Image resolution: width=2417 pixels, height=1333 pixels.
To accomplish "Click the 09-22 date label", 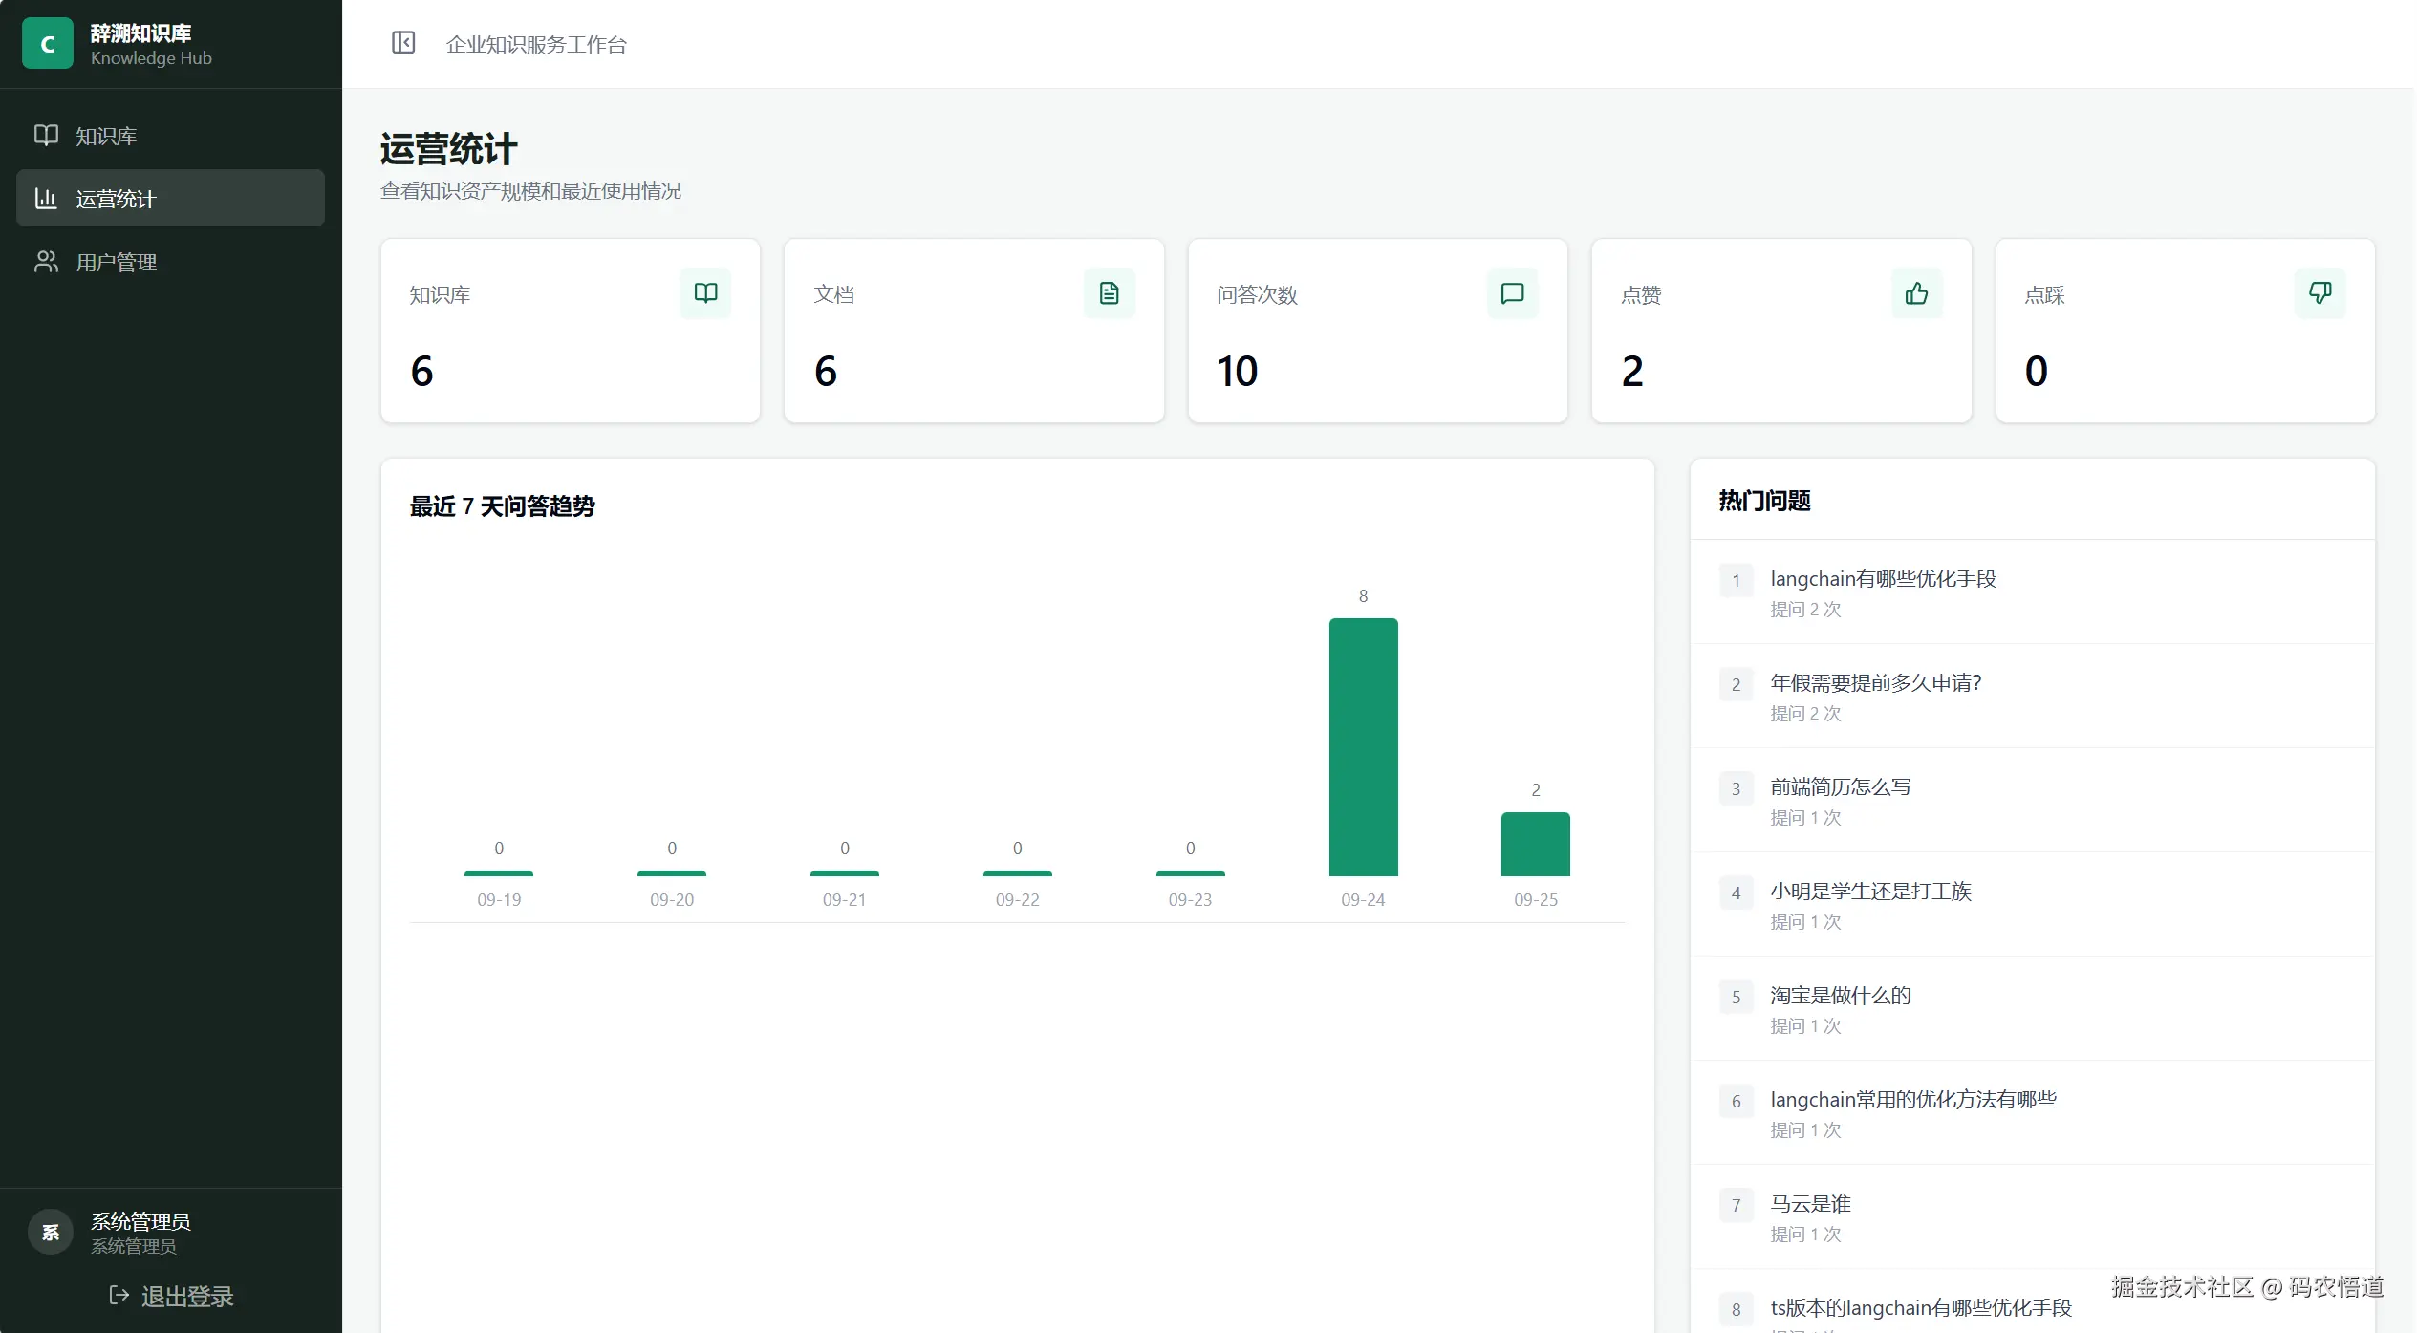I will [1017, 899].
